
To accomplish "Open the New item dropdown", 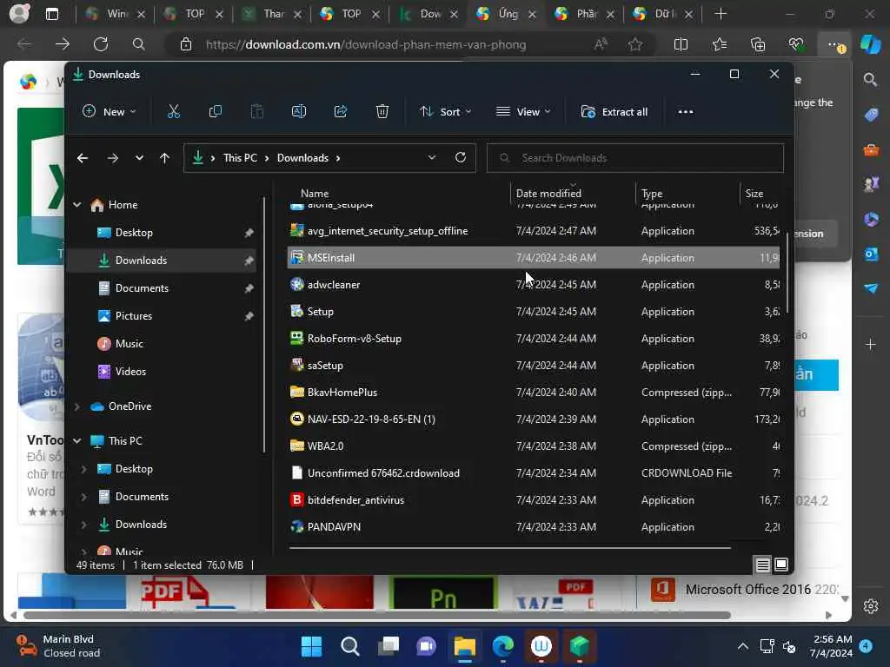I will (x=110, y=112).
